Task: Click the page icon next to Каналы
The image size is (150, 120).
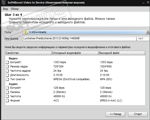Action: [7, 92]
